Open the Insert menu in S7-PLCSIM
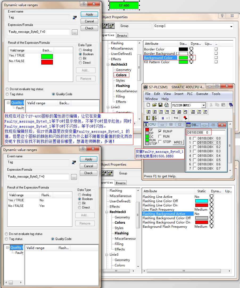 pos(179,94)
